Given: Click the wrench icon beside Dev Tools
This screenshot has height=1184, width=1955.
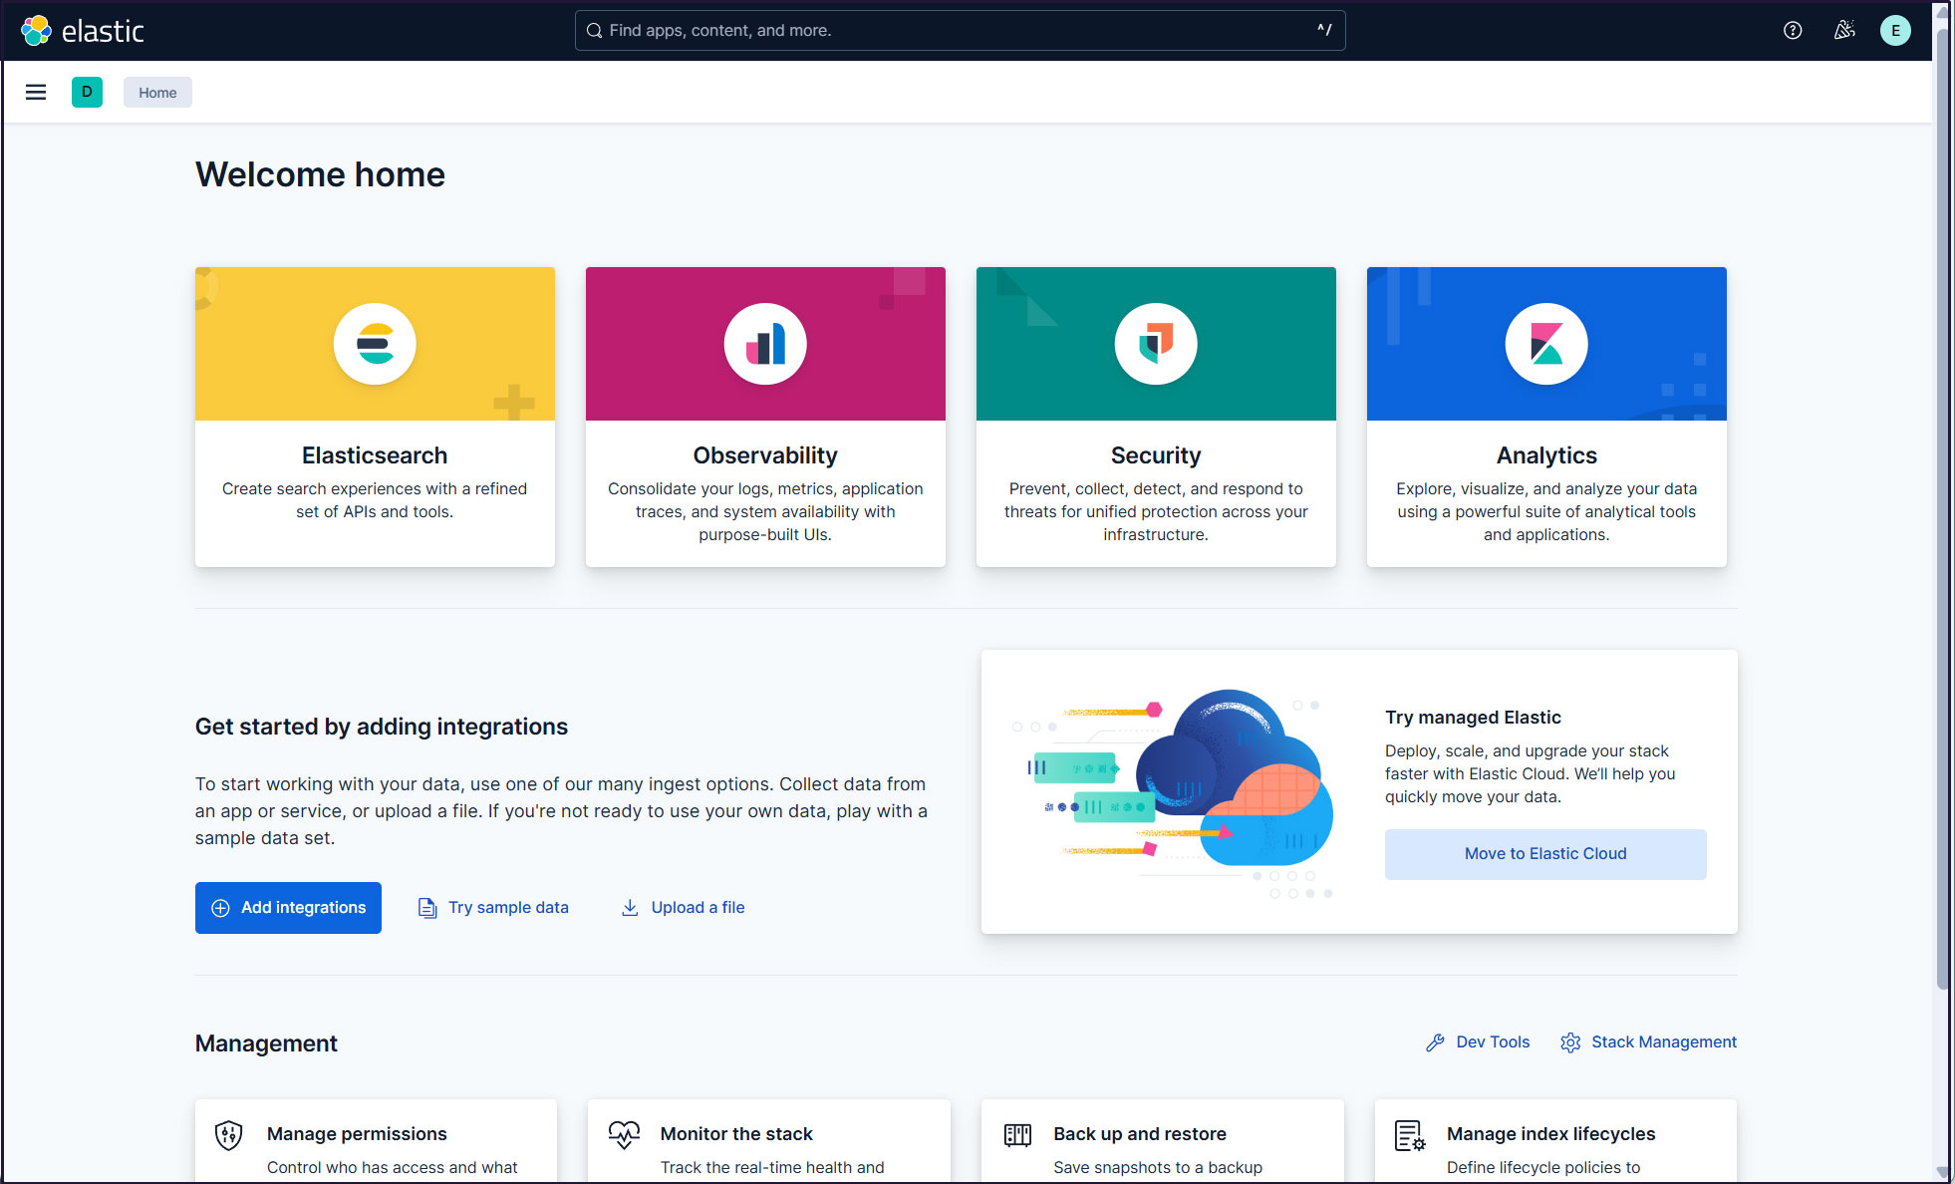Looking at the screenshot, I should point(1435,1042).
